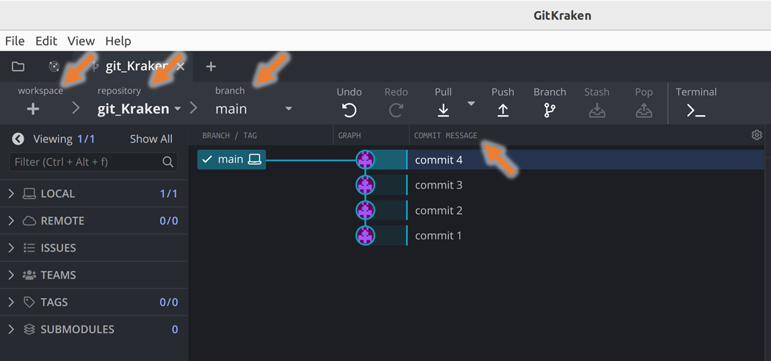Click the filter search magnifier icon

coord(168,162)
